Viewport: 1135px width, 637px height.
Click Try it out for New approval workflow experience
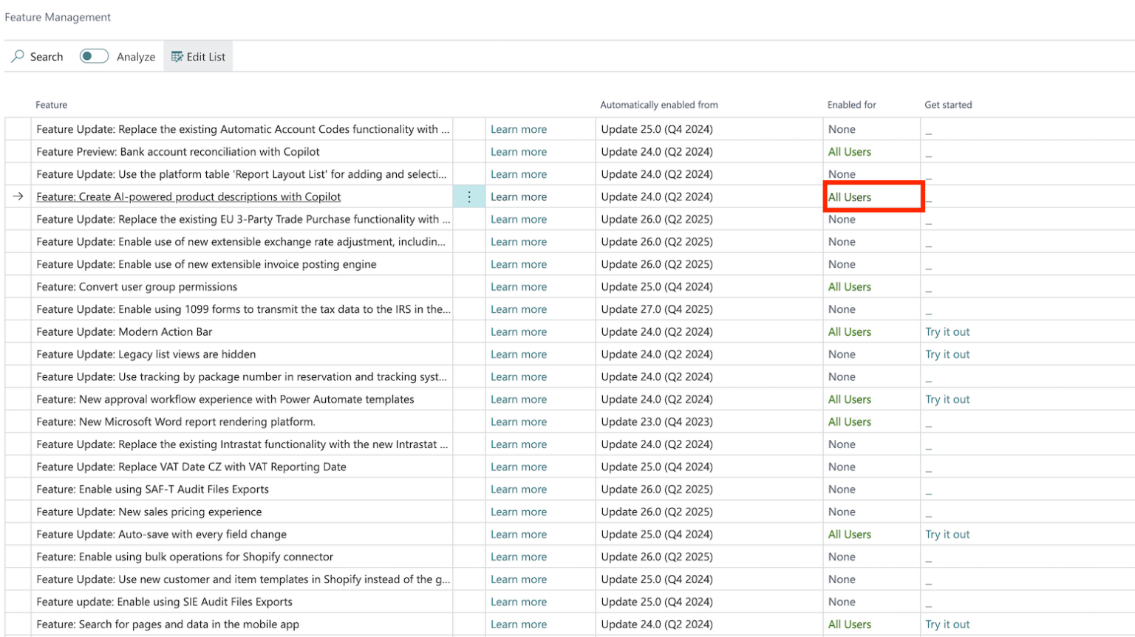pos(947,399)
